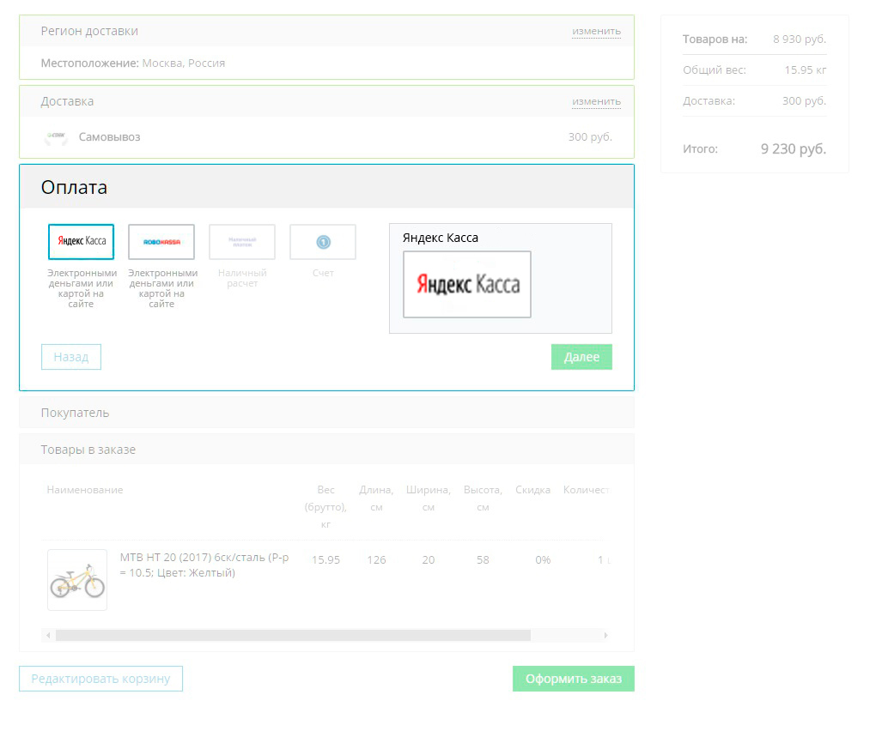This screenshot has width=888, height=737.
Task: Click the Ширина, см column header
Action: 429,498
